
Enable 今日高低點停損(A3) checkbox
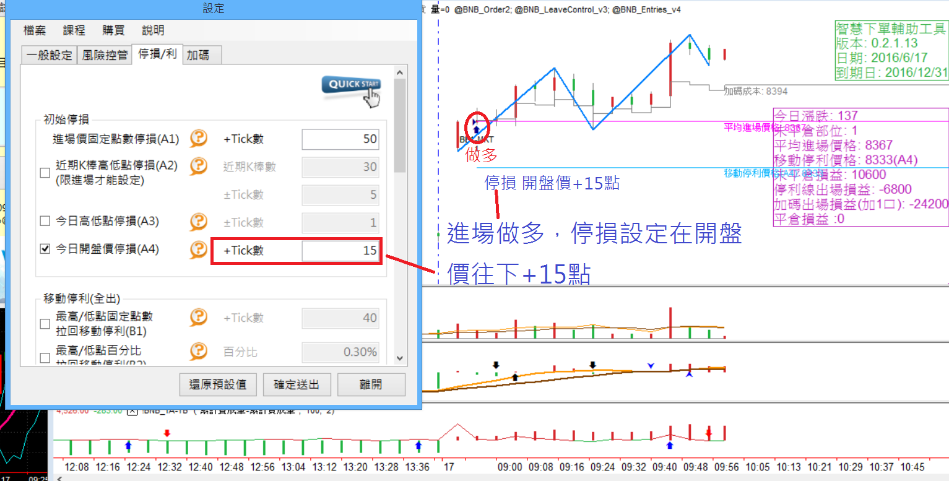(45, 221)
